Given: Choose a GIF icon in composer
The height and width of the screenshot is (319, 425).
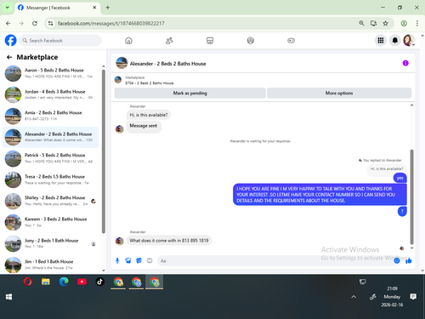Looking at the screenshot, I should click(150, 260).
